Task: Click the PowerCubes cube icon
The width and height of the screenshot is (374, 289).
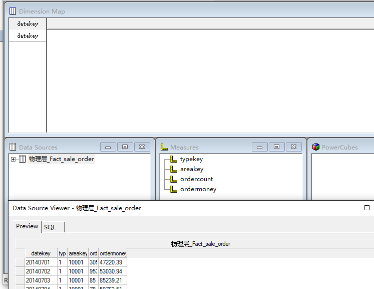Action: point(316,147)
